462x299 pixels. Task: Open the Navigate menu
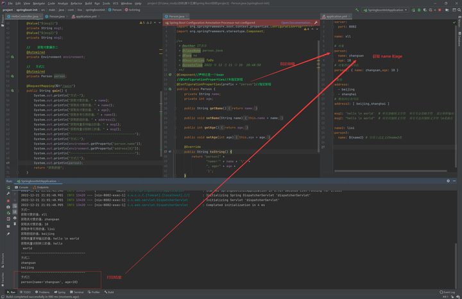[38, 4]
